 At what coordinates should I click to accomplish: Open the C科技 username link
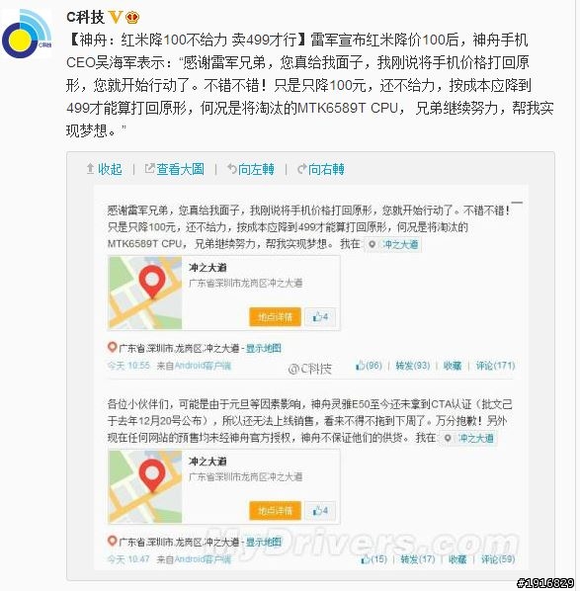click(x=86, y=17)
